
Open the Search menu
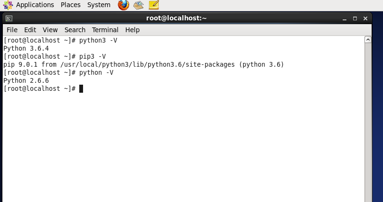tap(75, 30)
